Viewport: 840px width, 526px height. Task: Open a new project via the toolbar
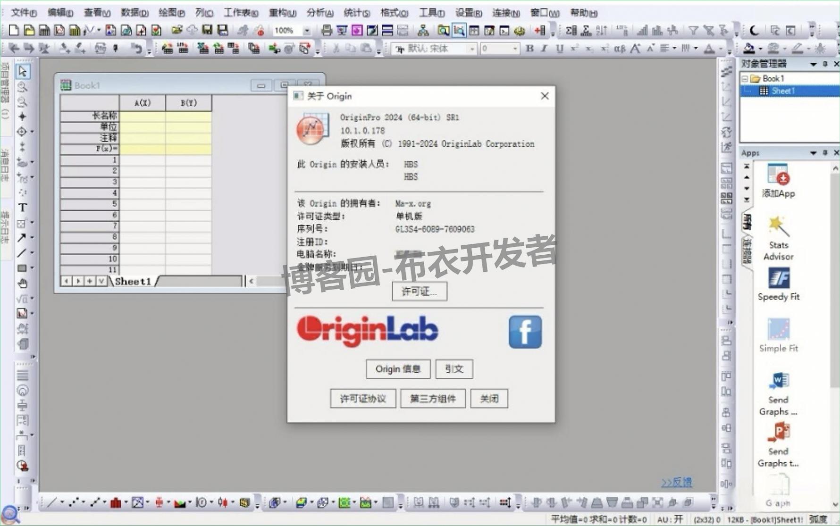pos(13,30)
